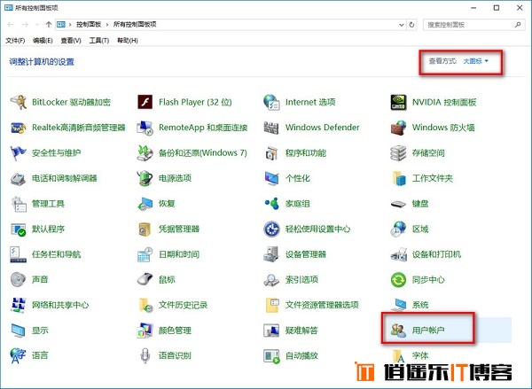Viewport: 532px width, 389px height.
Task: Open 编辑(E) menu
Action: [43, 41]
